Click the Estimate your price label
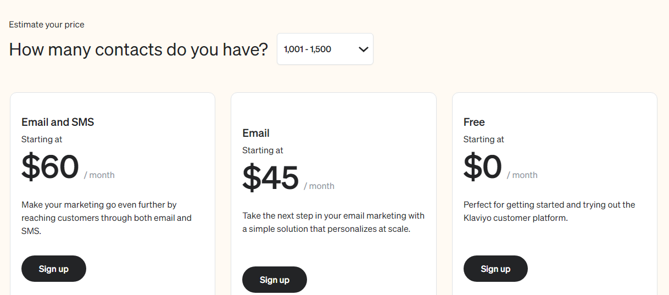Image resolution: width=669 pixels, height=295 pixels. point(47,25)
